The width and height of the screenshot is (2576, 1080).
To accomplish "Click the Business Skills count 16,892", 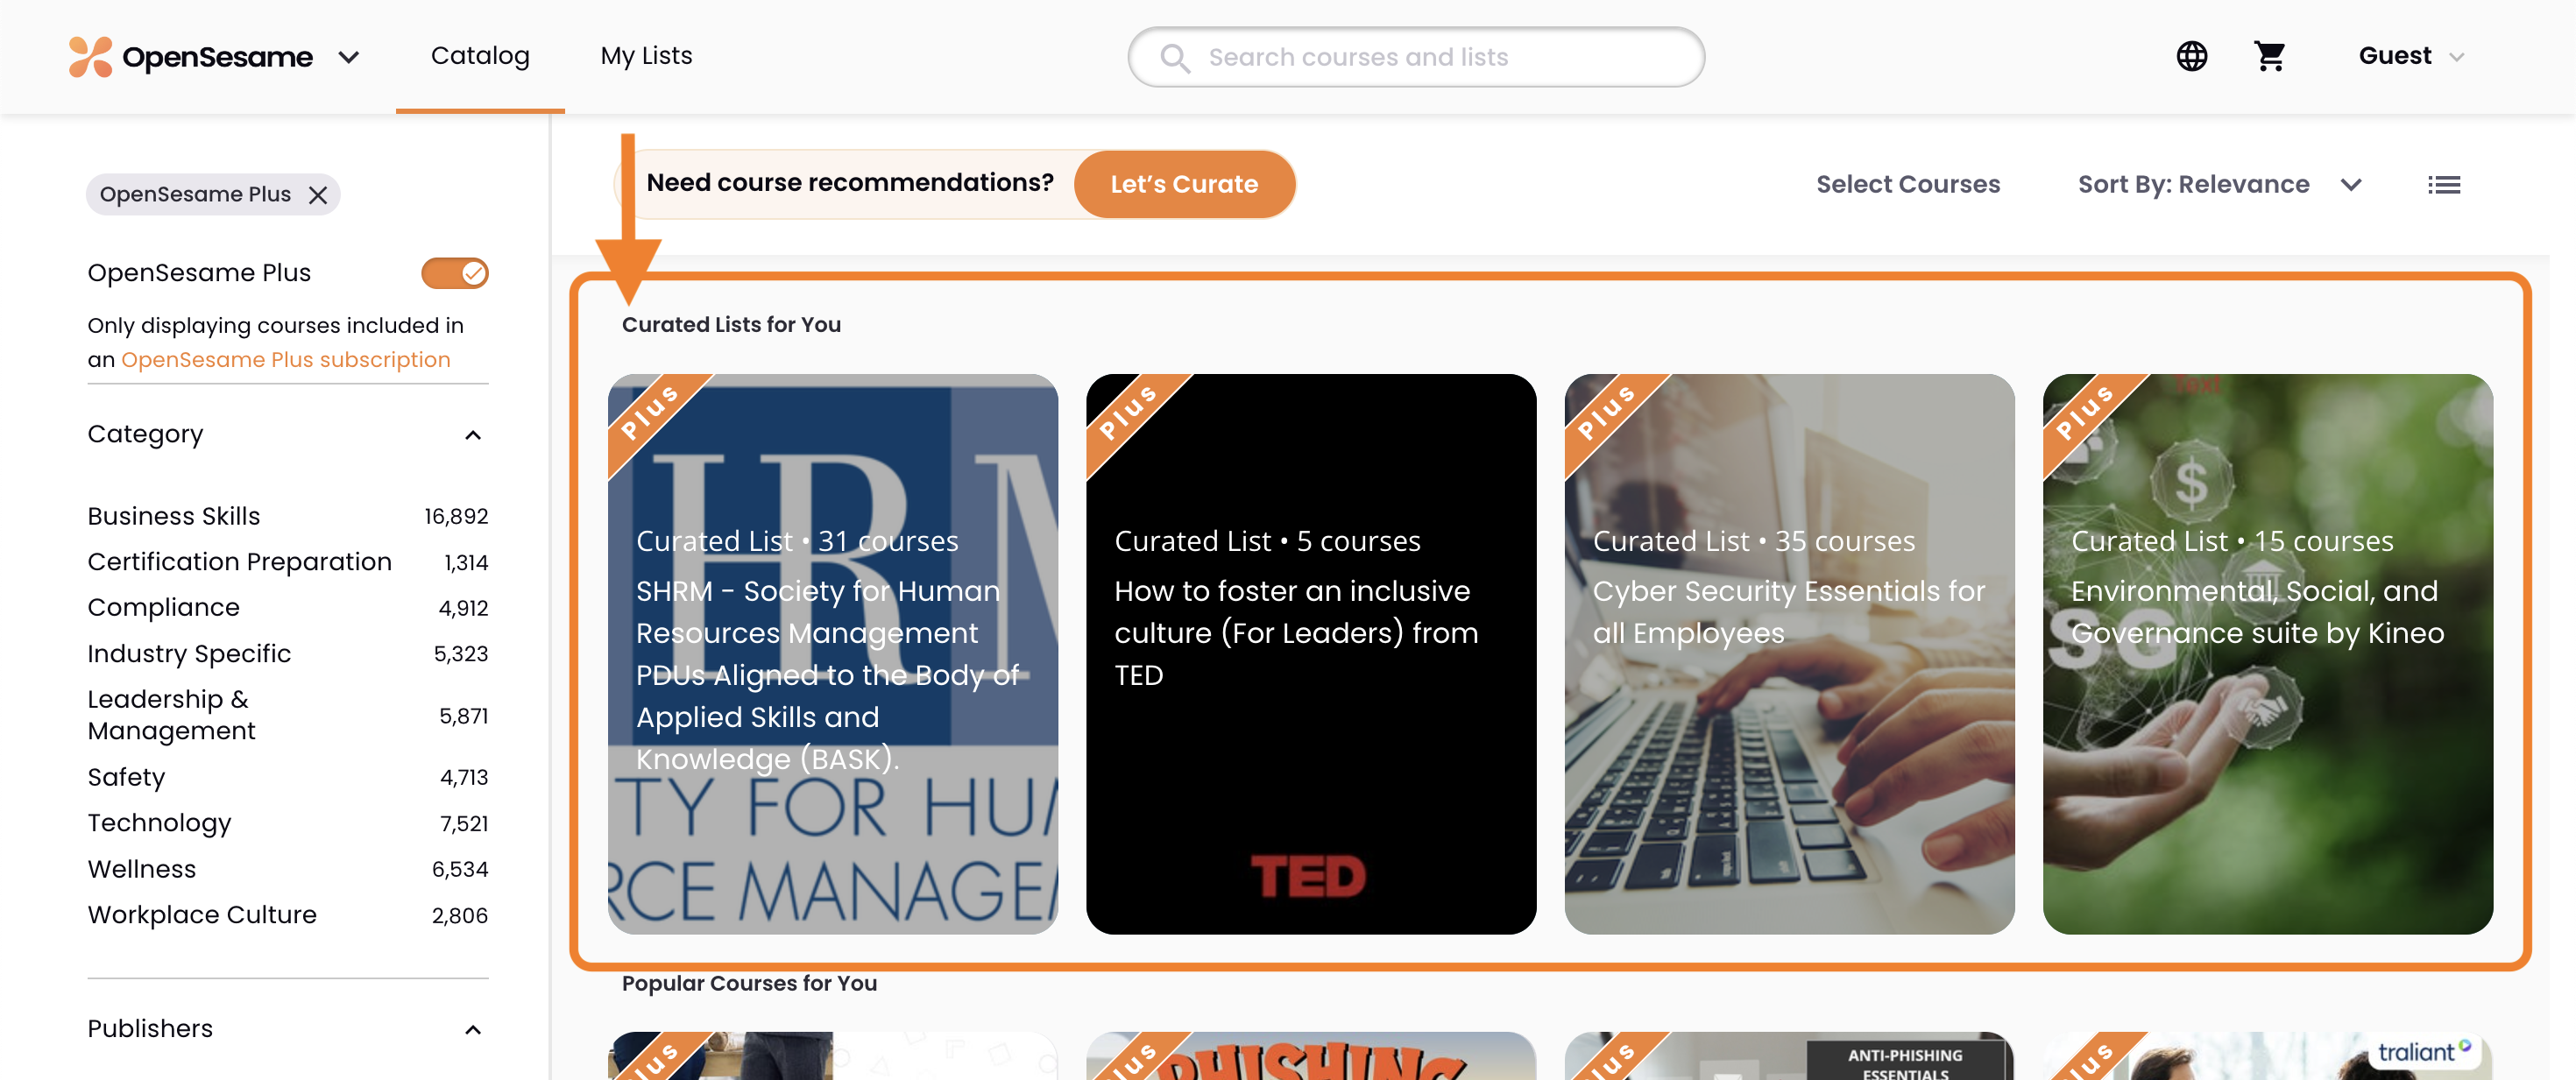I will (x=456, y=516).
